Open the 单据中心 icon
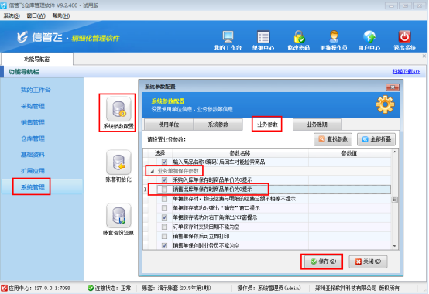 (x=263, y=37)
